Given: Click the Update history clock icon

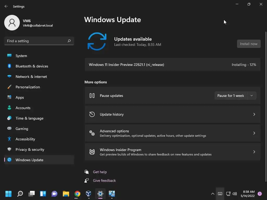Looking at the screenshot, I should (x=92, y=114).
